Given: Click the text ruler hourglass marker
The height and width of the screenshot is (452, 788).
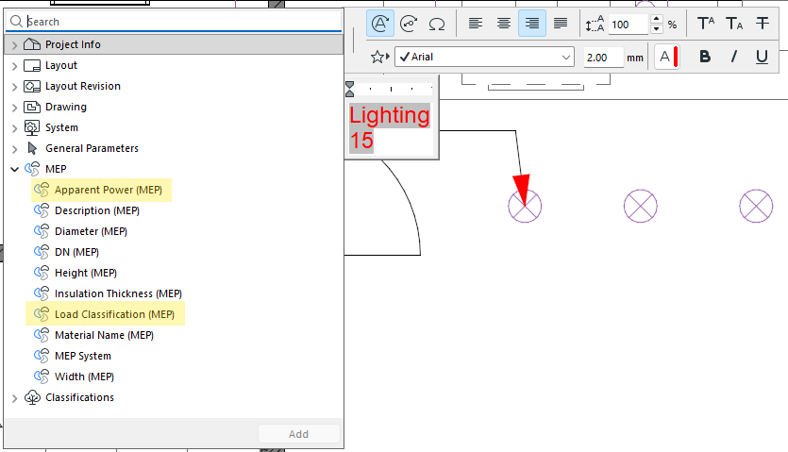Looking at the screenshot, I should 350,90.
